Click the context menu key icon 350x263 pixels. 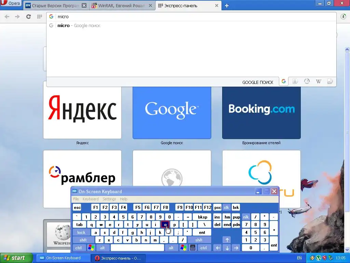click(x=193, y=248)
